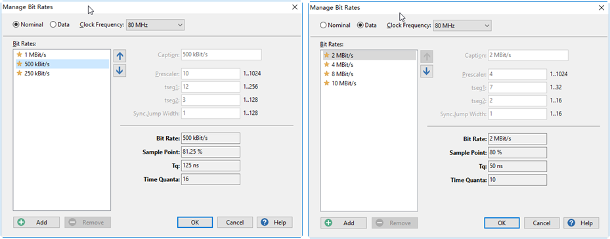Click Prescaler field showing 4
The image size is (610, 239).
(x=517, y=74)
